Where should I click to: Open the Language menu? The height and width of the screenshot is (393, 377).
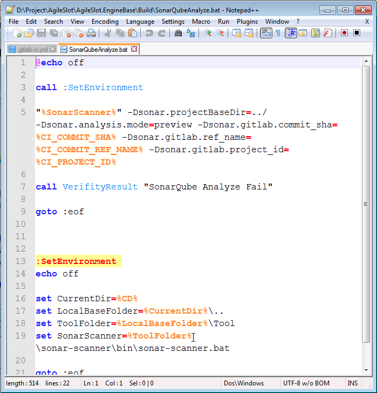click(140, 22)
